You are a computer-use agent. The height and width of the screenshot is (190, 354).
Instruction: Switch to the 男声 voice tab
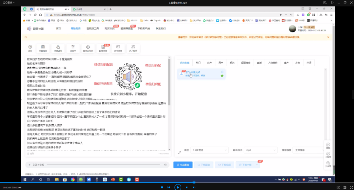click(x=221, y=62)
